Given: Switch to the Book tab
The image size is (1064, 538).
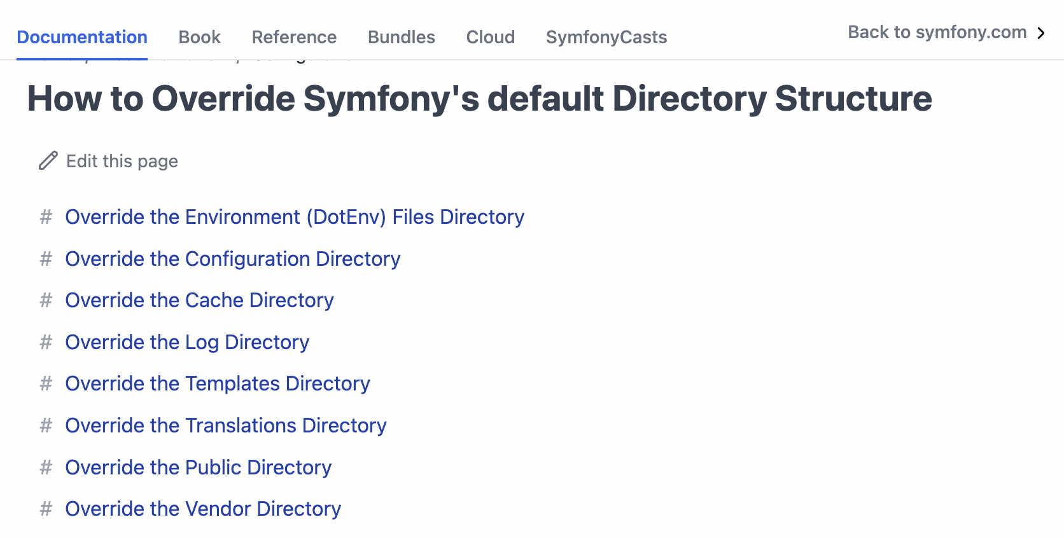Looking at the screenshot, I should [199, 37].
